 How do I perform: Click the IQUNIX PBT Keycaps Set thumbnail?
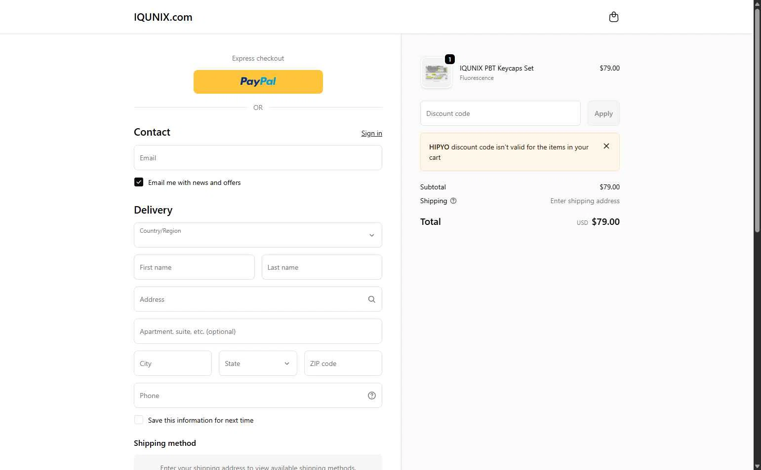(x=437, y=73)
